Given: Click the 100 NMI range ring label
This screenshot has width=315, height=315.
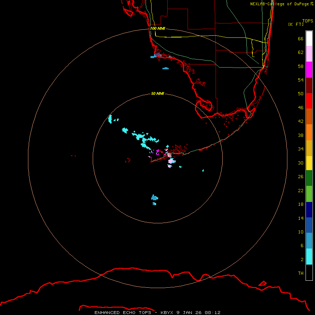Looking at the screenshot, I should pyautogui.click(x=157, y=28).
